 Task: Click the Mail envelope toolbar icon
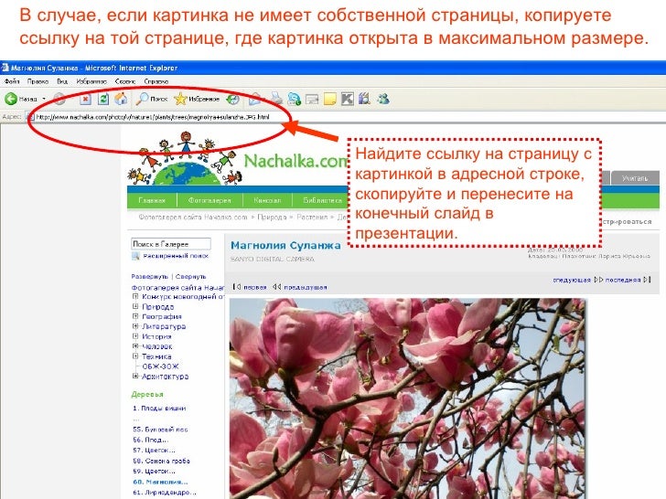(254, 100)
